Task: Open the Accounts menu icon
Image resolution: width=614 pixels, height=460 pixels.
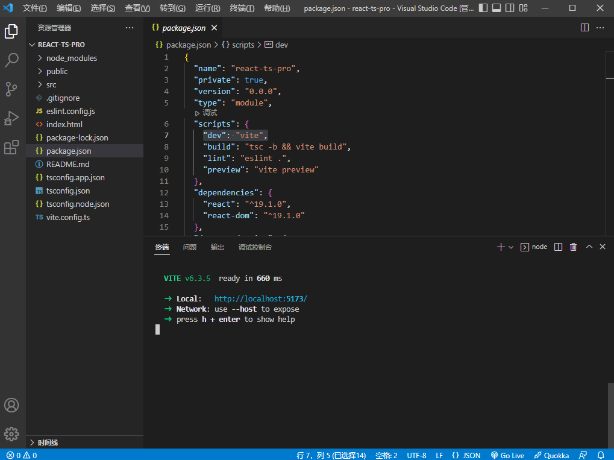Action: pyautogui.click(x=11, y=405)
